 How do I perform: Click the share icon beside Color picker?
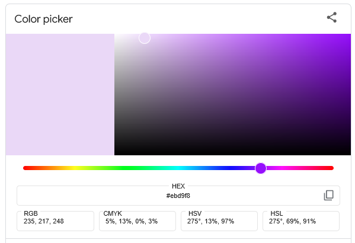pyautogui.click(x=332, y=17)
